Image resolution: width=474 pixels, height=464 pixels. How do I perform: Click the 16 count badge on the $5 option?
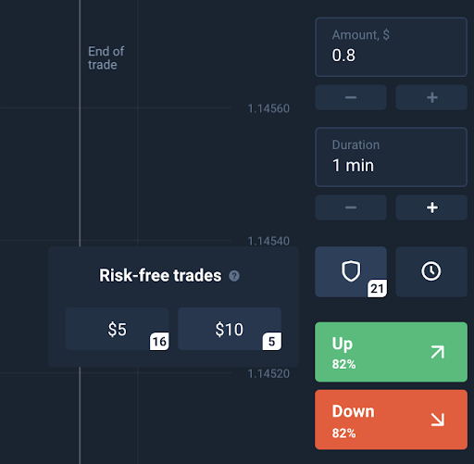tap(159, 341)
